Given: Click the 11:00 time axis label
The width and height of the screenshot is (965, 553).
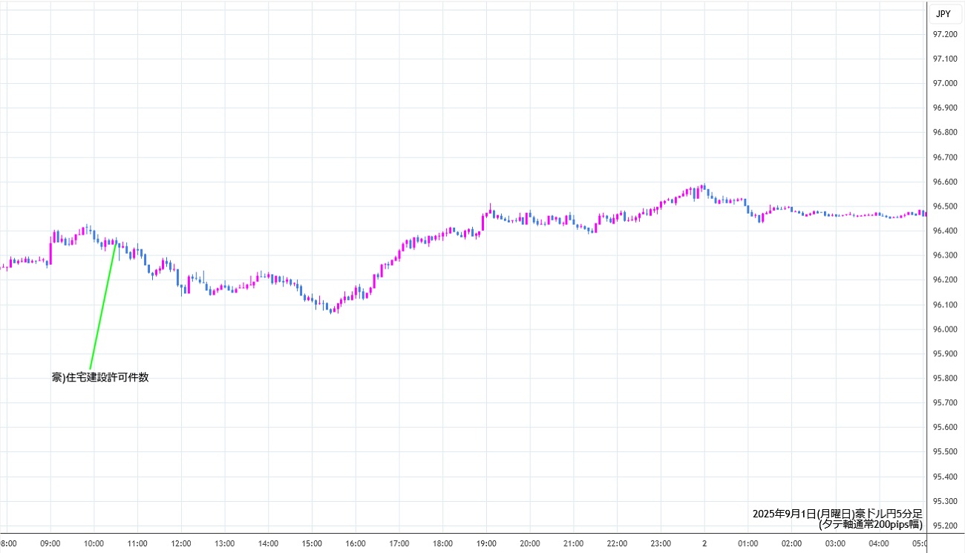Looking at the screenshot, I should click(x=137, y=543).
